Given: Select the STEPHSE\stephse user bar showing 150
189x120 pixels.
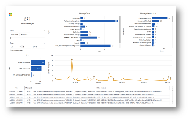Looking at the screenshot, I should (x=38, y=62).
